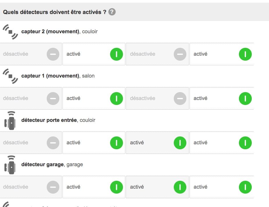This screenshot has height=207, width=269.
Task: Click the last green on icon for détecteur garage
Action: click(245, 187)
